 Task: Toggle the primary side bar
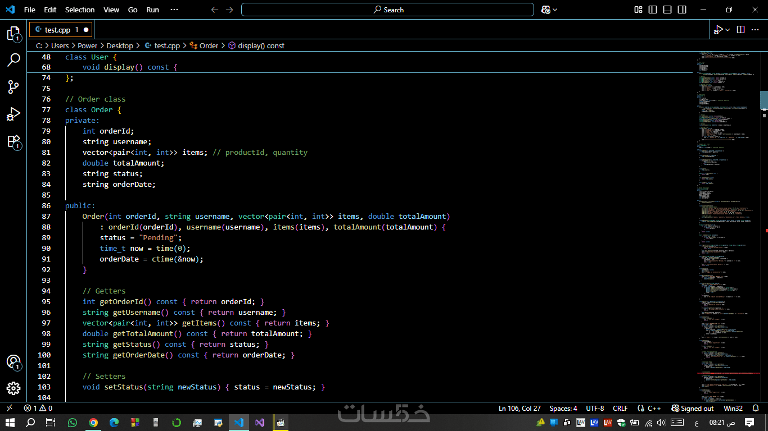point(653,10)
